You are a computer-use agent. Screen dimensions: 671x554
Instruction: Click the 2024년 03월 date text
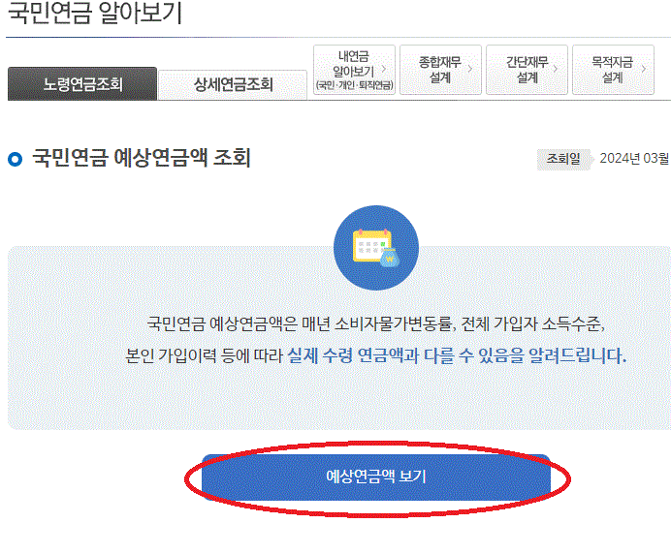(x=634, y=159)
